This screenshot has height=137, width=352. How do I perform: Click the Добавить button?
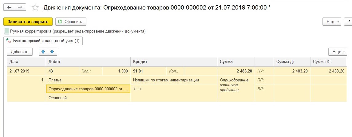coord(20,52)
